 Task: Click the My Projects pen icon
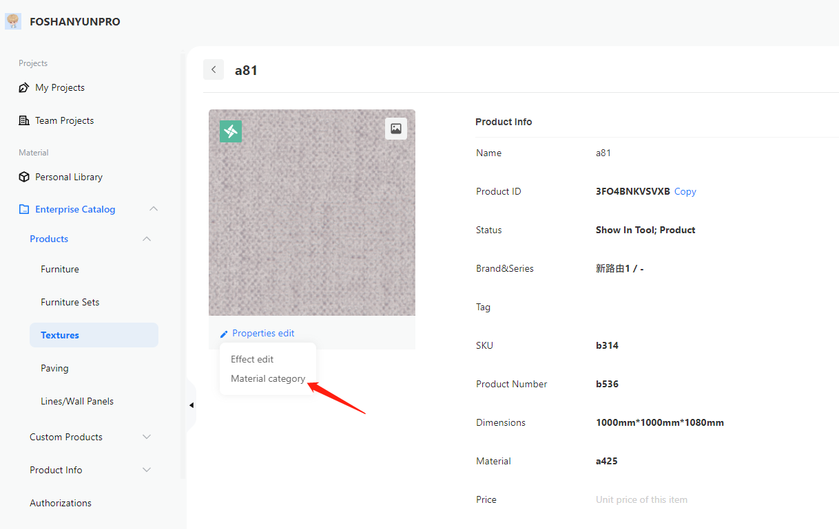24,88
